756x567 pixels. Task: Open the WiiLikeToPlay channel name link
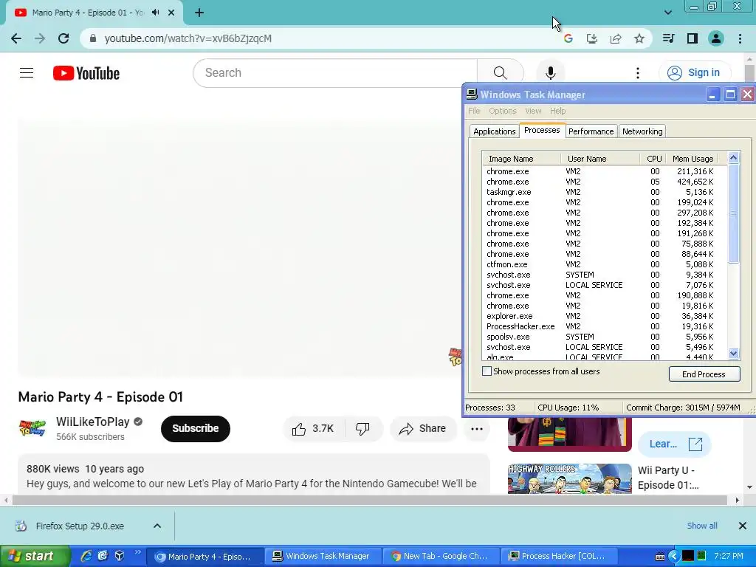tap(93, 422)
